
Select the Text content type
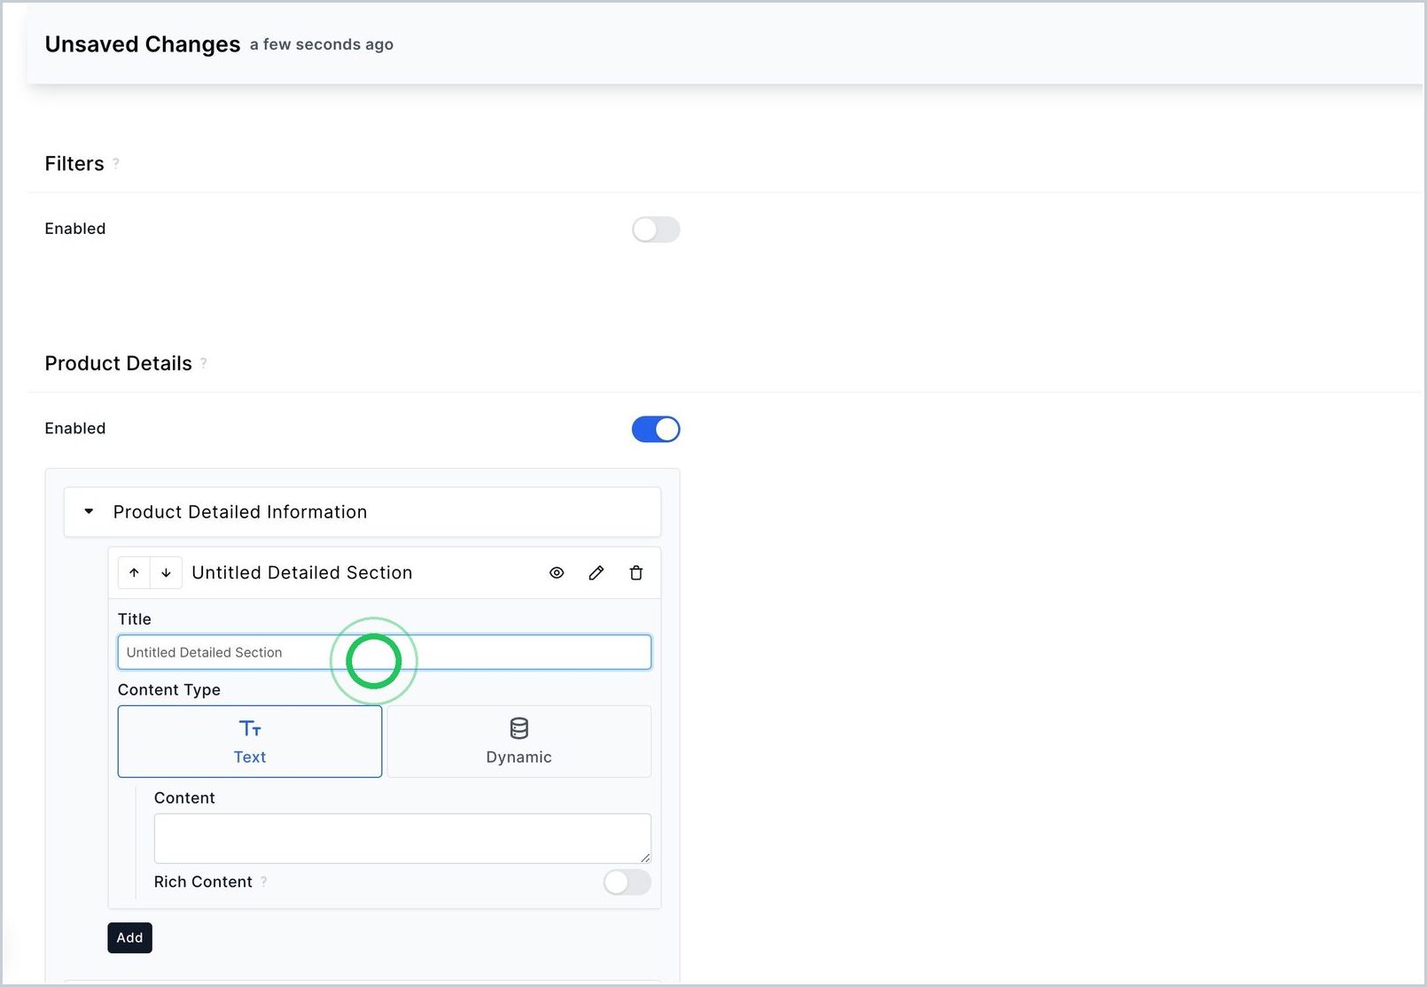250,742
